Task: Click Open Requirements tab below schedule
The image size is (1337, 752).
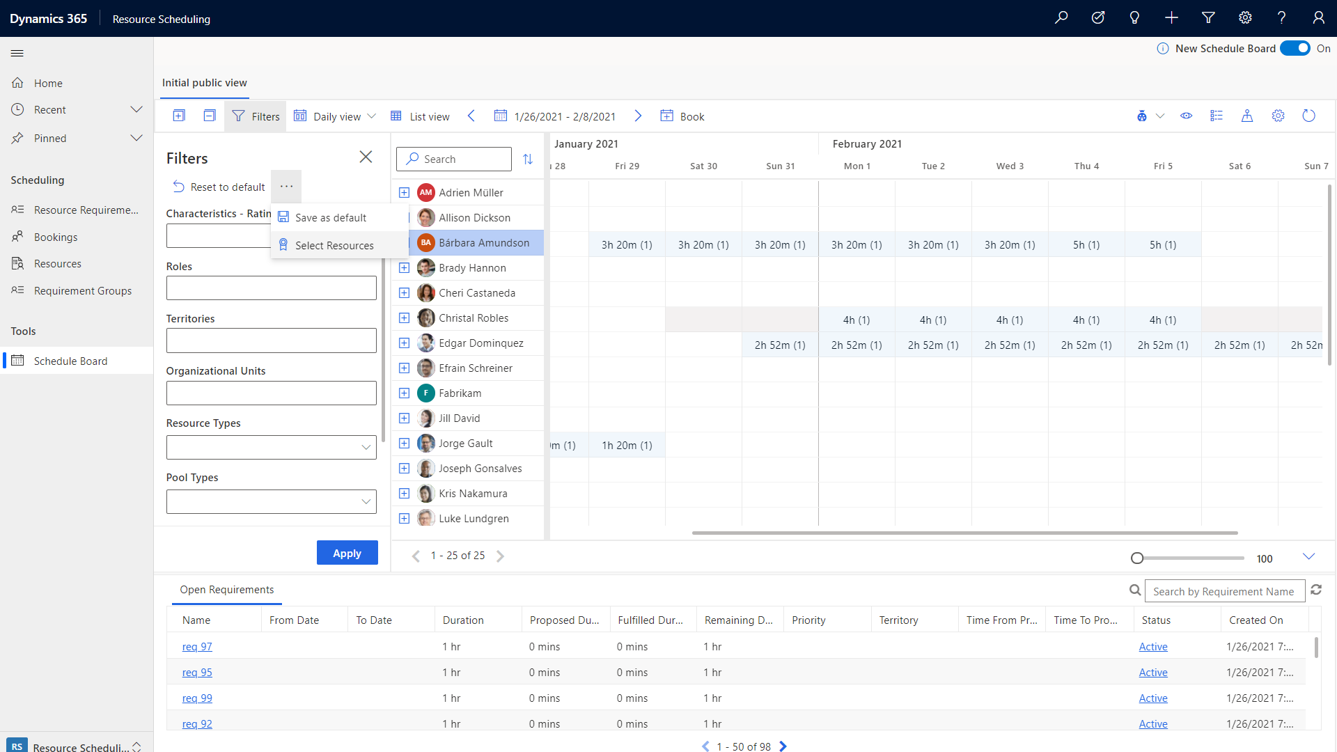Action: (226, 590)
